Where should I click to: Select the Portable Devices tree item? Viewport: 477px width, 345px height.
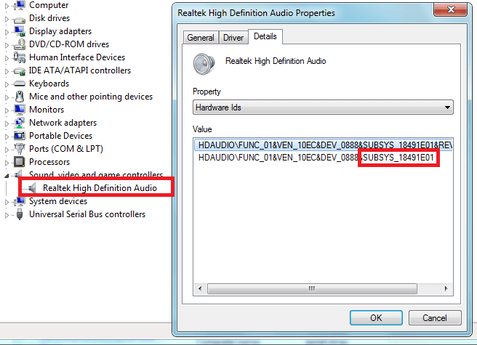point(60,136)
